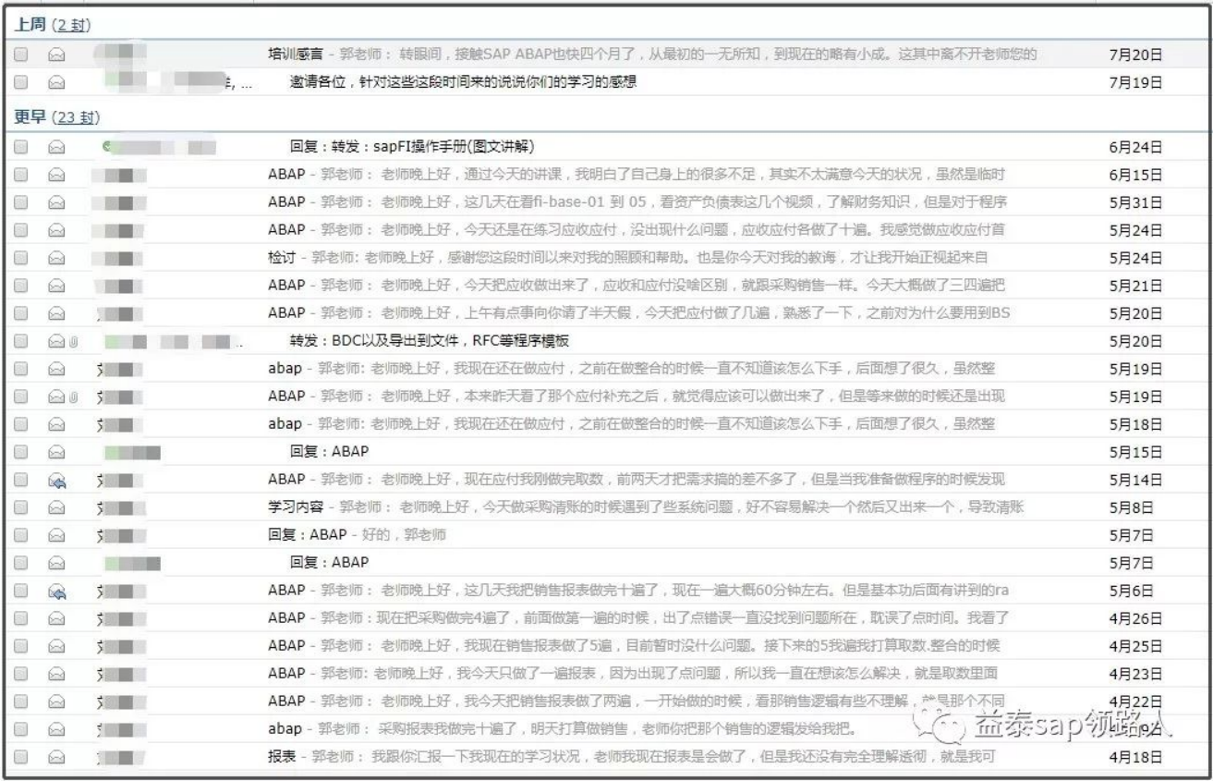
Task: Click envelope icon of 培训感言 email
Action: pyautogui.click(x=56, y=55)
